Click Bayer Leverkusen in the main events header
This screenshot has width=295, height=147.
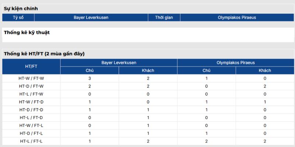[x=91, y=17]
